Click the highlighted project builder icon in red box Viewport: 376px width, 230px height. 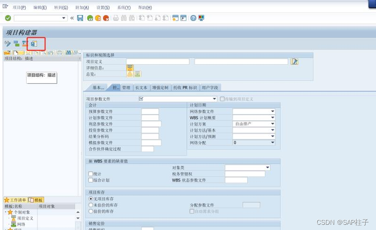tap(34, 44)
